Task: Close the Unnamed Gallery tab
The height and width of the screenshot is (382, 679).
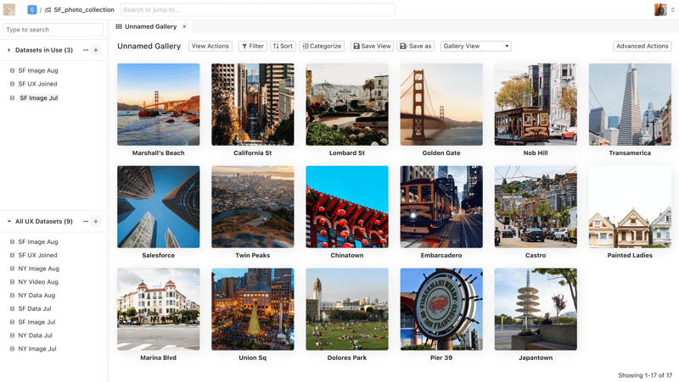Action: pos(184,27)
